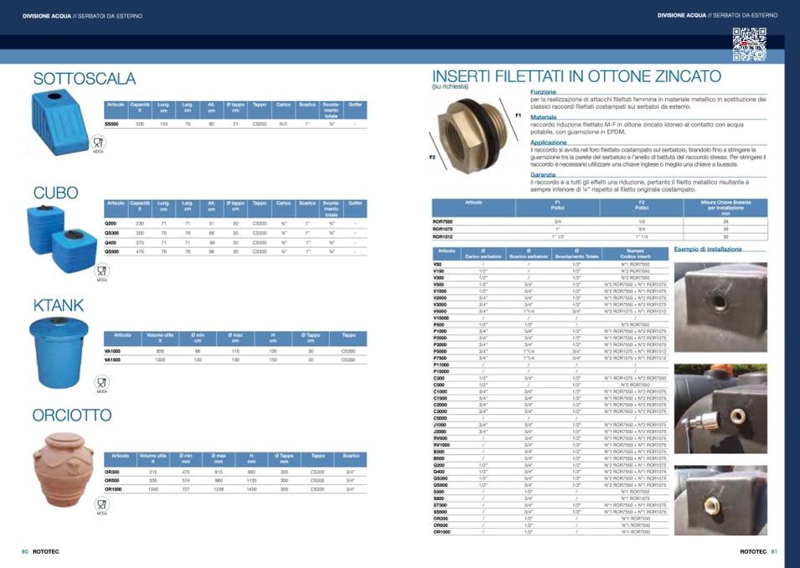Click the MOCA icon under the Orciotto jar
This screenshot has width=800, height=568.
[101, 504]
